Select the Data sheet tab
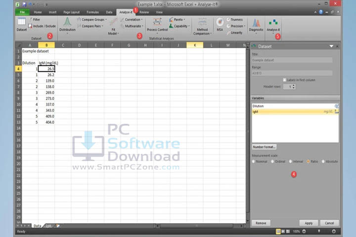Screen dimensions: 356x237 (37, 226)
